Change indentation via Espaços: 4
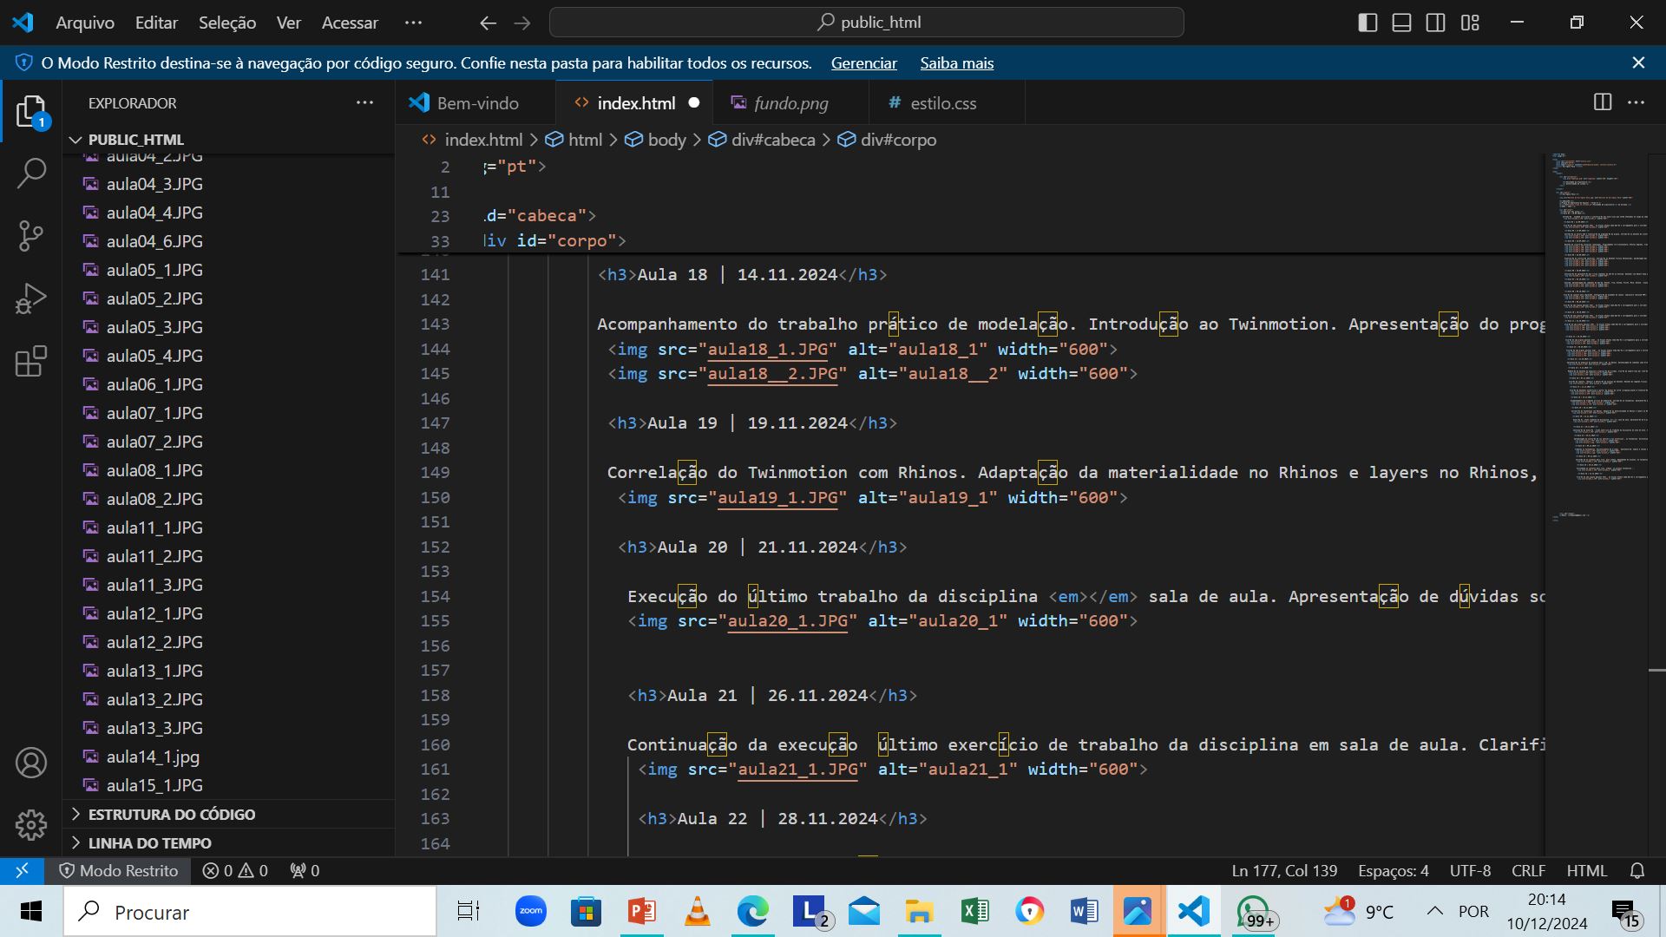The image size is (1666, 937). point(1393,870)
